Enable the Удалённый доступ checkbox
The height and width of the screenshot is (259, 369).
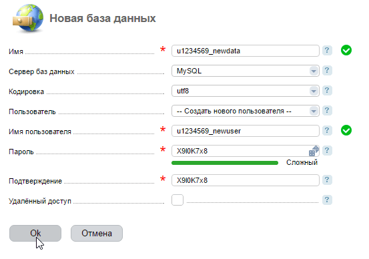coord(177,200)
